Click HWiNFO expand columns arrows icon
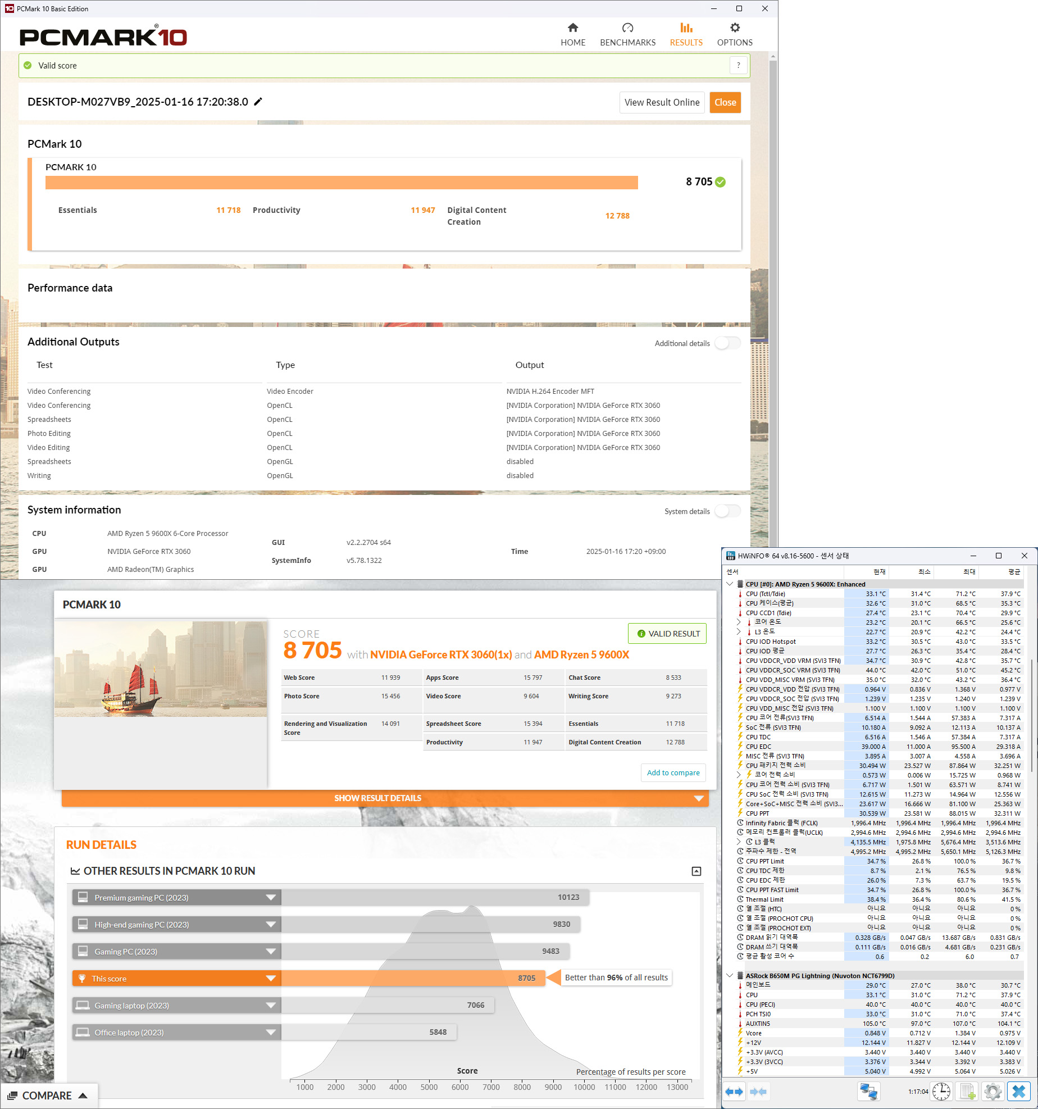This screenshot has height=1109, width=1038. point(734,1092)
